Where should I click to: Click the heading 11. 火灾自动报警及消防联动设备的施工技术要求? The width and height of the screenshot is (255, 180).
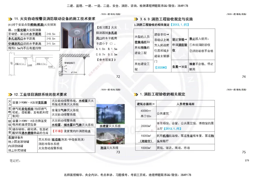coord(55,19)
